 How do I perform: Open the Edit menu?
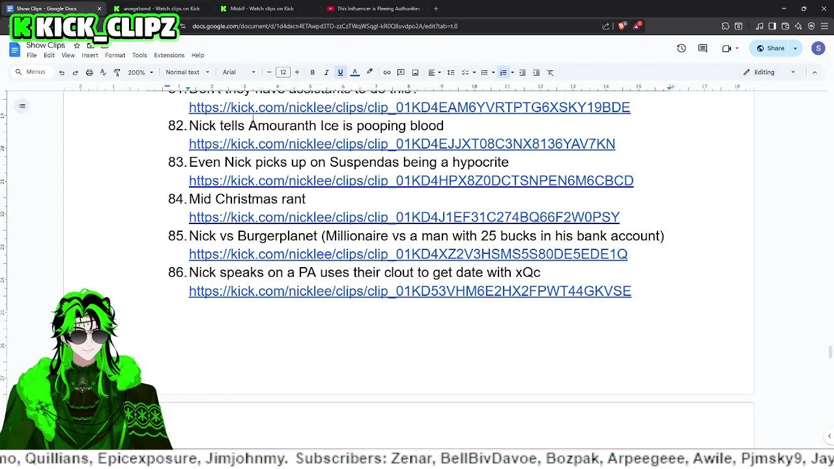49,55
